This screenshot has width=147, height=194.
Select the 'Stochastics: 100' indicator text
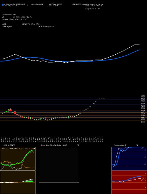tap(9, 15)
